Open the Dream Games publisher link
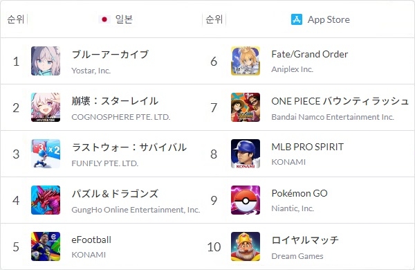Screen dimensions: 415x270 [297, 256]
